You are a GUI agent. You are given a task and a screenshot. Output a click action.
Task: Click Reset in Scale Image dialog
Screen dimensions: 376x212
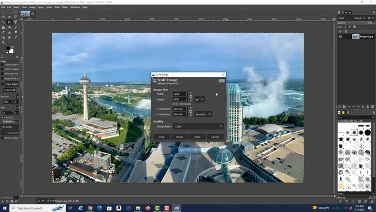click(179, 137)
